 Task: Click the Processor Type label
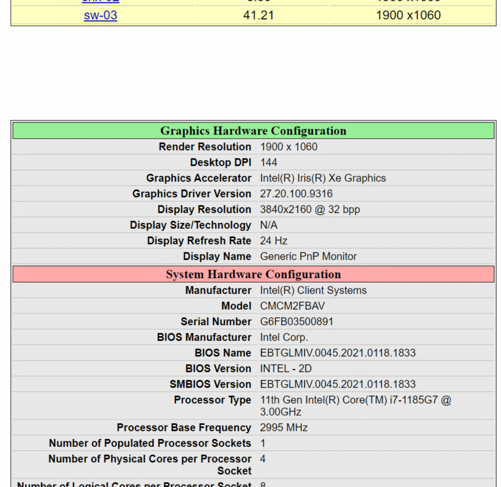click(x=213, y=400)
